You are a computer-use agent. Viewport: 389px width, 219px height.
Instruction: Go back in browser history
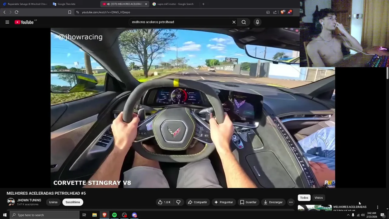coord(5,12)
